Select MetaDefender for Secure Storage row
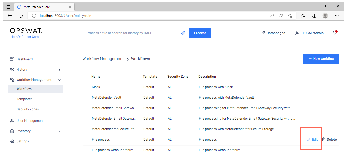 (211, 129)
